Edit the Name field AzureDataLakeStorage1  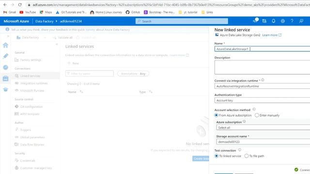point(262,49)
